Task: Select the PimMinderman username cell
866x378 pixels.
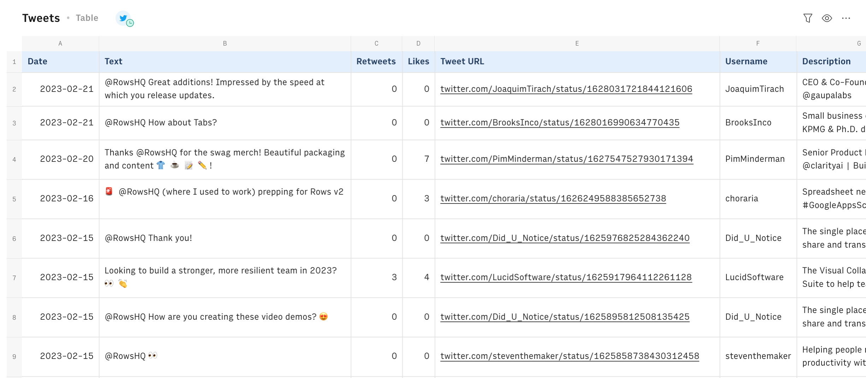Action: (758, 160)
